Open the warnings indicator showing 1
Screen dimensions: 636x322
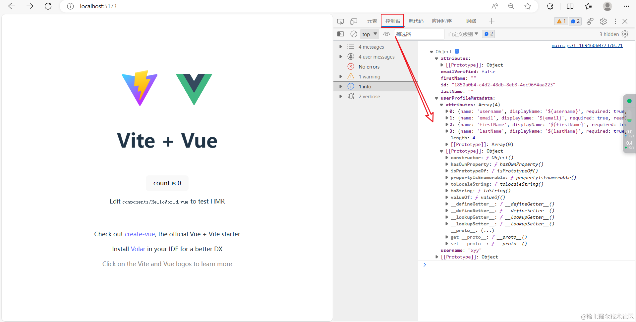(x=560, y=21)
